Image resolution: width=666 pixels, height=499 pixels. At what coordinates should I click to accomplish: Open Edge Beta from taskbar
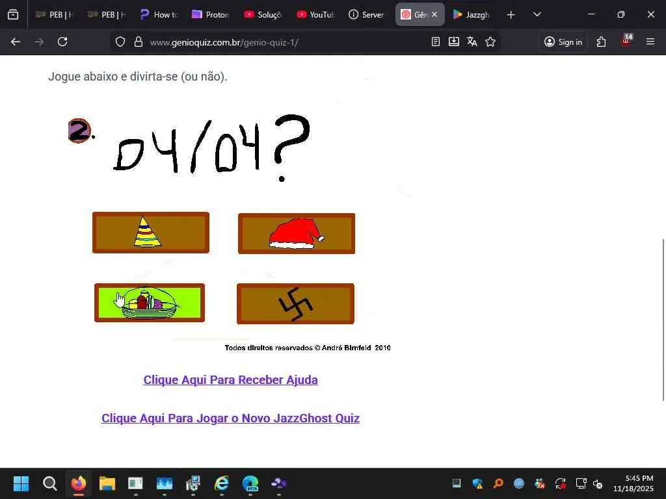(x=250, y=483)
